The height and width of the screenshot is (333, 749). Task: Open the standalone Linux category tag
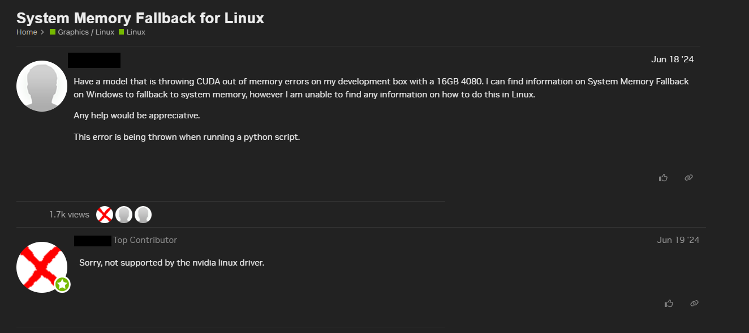click(x=136, y=32)
